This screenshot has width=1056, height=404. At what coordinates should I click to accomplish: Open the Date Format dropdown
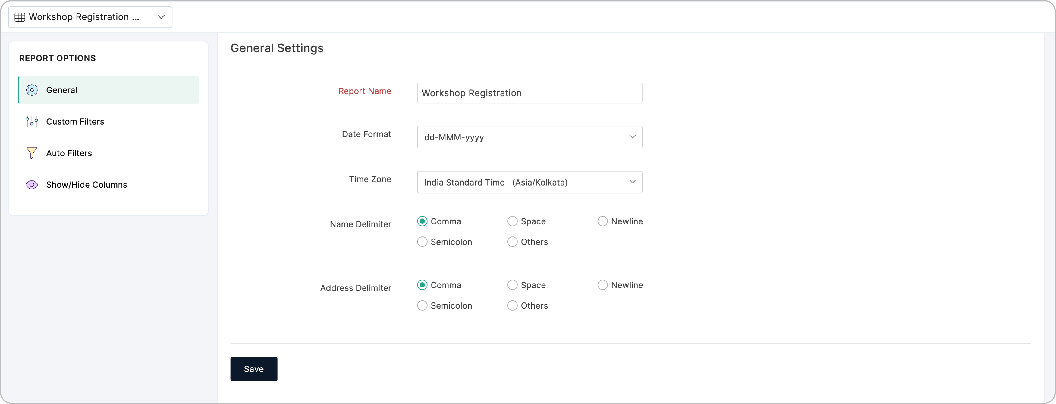[529, 137]
